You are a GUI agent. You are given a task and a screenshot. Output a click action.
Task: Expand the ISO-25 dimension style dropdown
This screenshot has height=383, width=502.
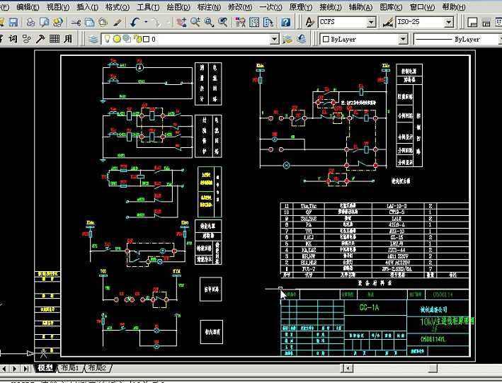point(448,23)
